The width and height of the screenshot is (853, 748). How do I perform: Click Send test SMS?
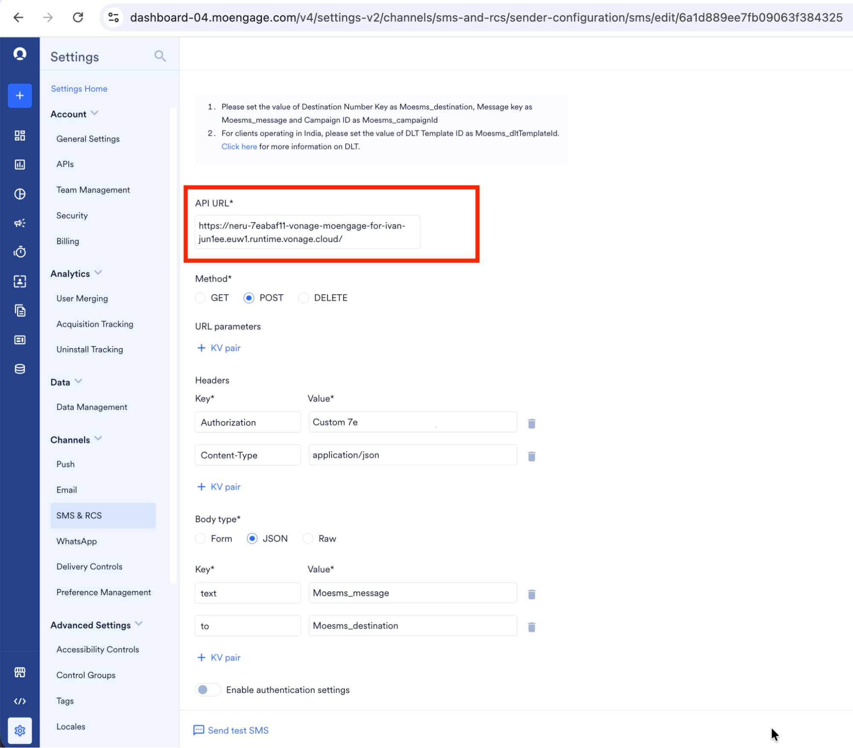coord(231,731)
